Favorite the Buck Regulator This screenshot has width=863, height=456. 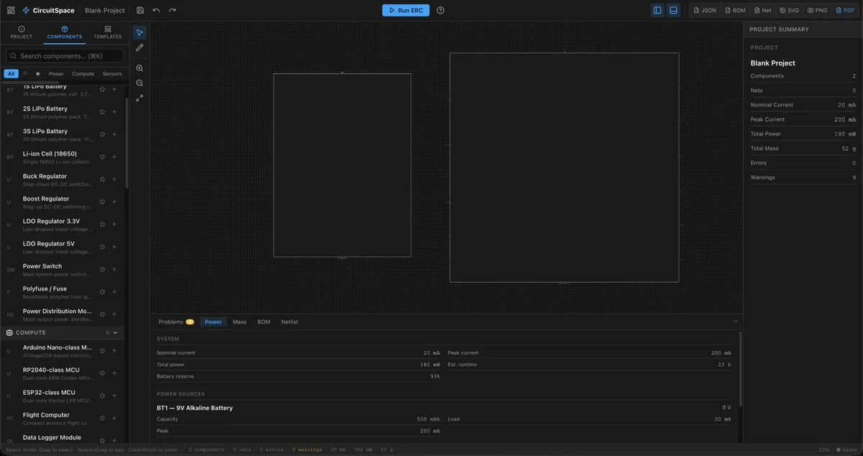102,179
